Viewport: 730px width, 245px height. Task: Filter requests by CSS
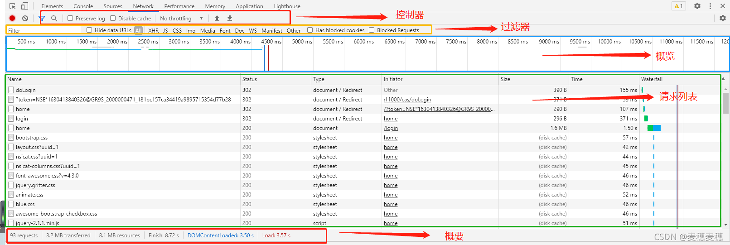[x=177, y=30]
